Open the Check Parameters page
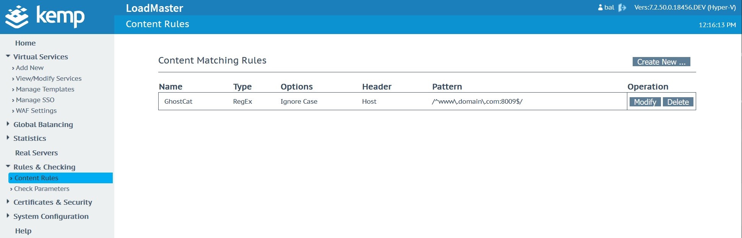Screen dimensions: 742x238 pos(42,189)
